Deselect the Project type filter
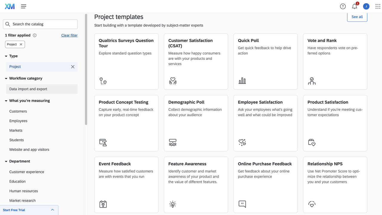 [73, 67]
